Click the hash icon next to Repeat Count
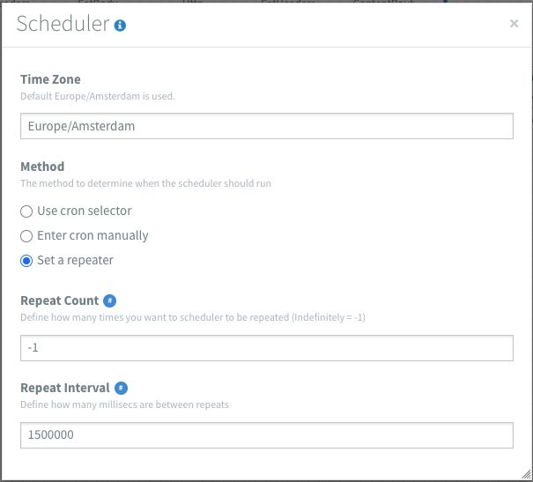This screenshot has height=482, width=533. point(109,300)
